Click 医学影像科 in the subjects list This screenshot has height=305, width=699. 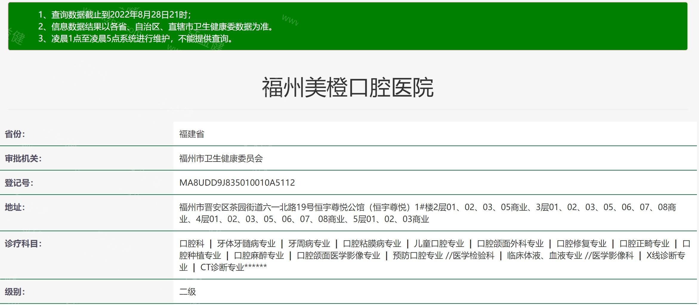click(613, 256)
